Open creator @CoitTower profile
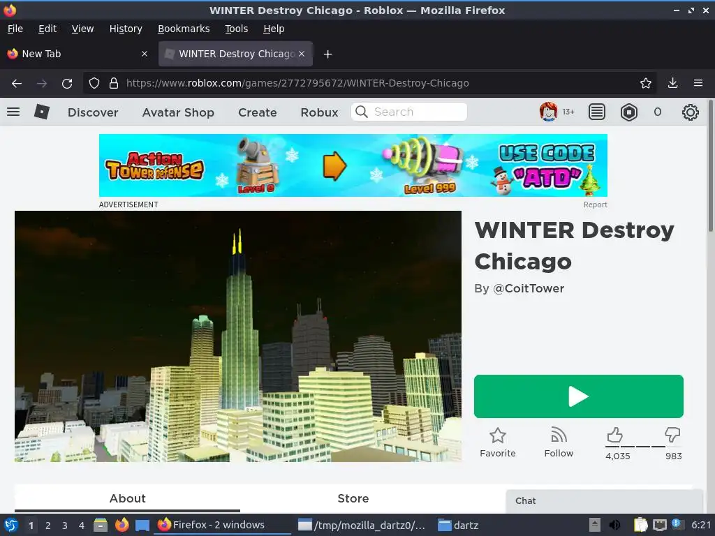 pyautogui.click(x=529, y=288)
